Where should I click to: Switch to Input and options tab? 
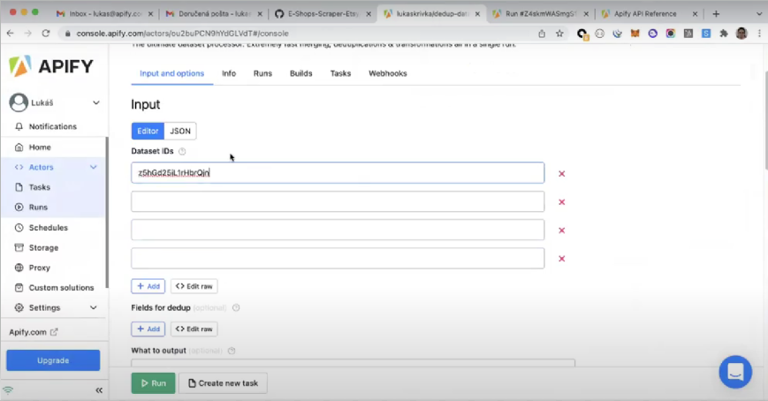171,73
